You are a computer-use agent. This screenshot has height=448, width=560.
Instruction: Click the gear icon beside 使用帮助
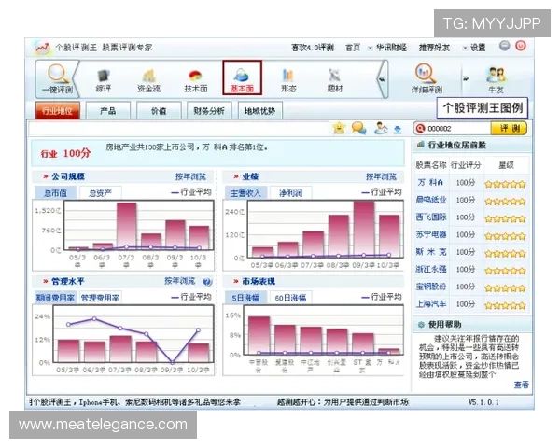coord(421,325)
